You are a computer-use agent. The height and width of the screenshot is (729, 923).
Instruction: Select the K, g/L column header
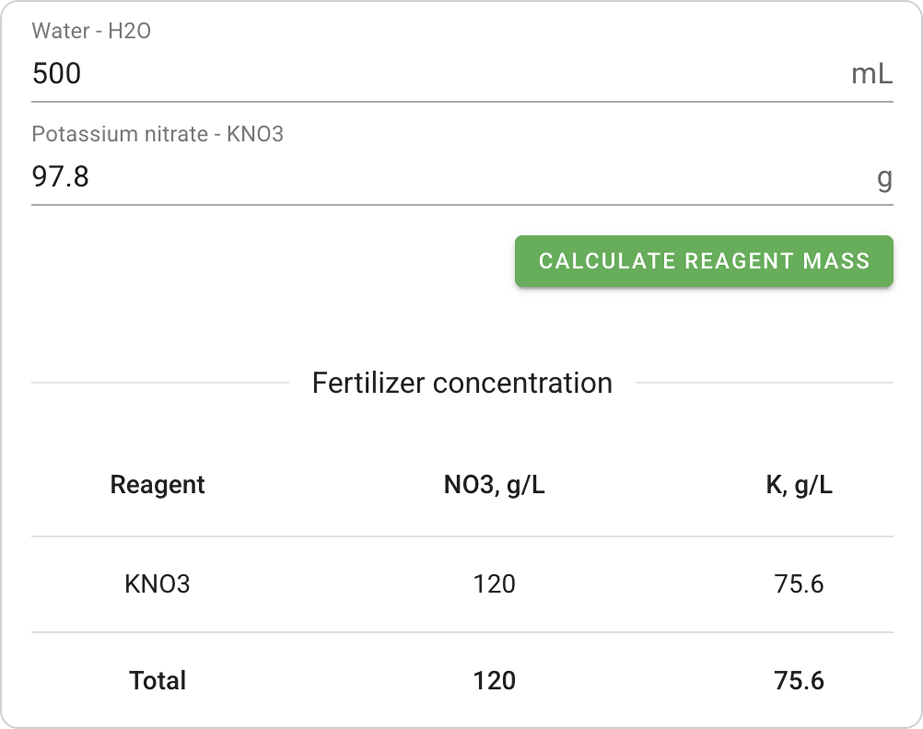(x=799, y=485)
